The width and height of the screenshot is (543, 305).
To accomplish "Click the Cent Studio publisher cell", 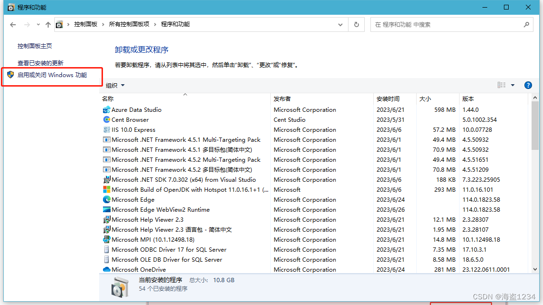I will coord(289,119).
